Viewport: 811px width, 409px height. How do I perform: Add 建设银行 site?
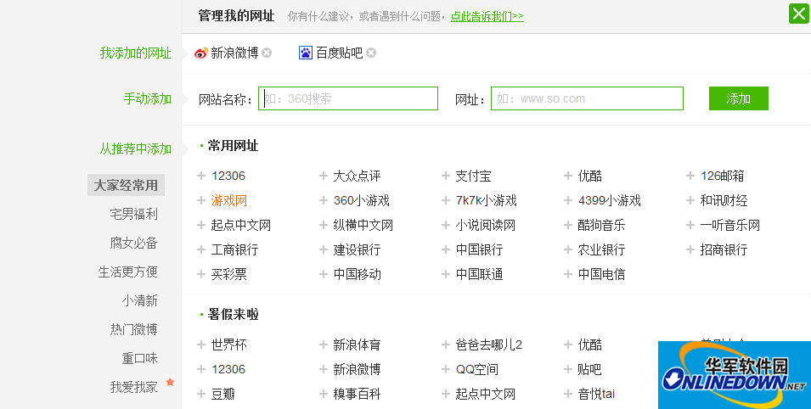pos(357,249)
